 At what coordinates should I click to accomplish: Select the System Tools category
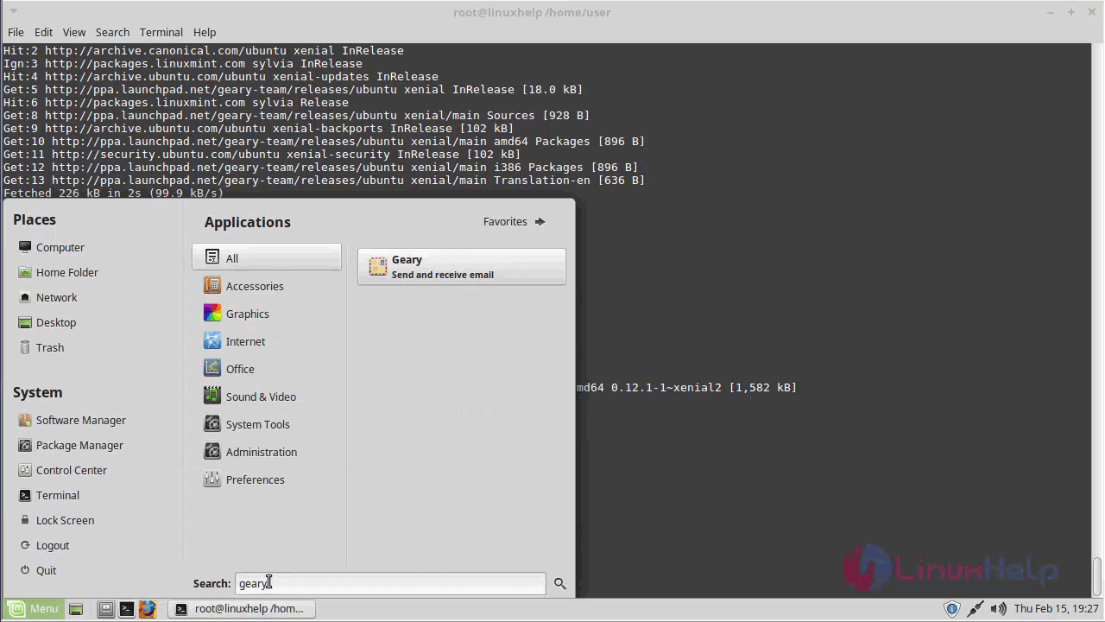[x=267, y=424]
